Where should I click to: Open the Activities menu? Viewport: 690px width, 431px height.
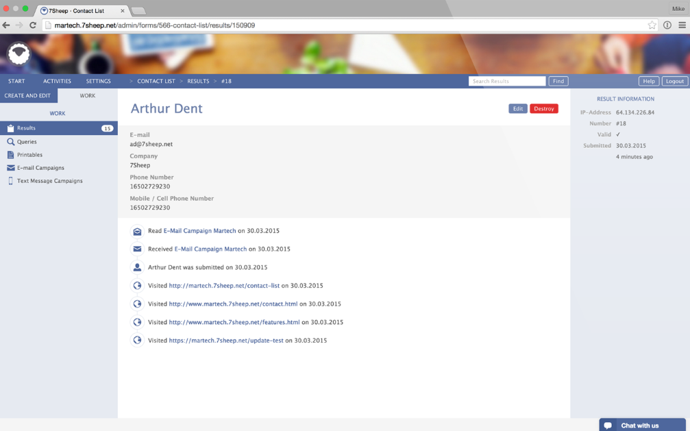tap(57, 81)
